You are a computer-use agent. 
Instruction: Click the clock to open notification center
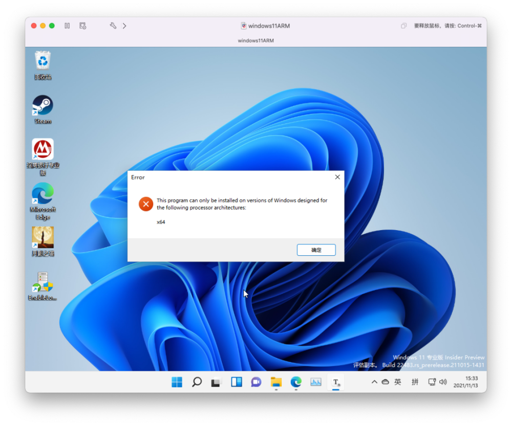467,382
